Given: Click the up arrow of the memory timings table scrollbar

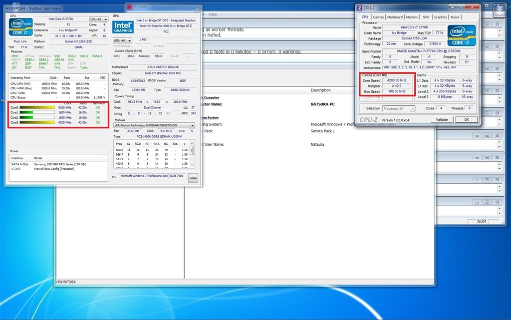Looking at the screenshot, I should (x=192, y=143).
